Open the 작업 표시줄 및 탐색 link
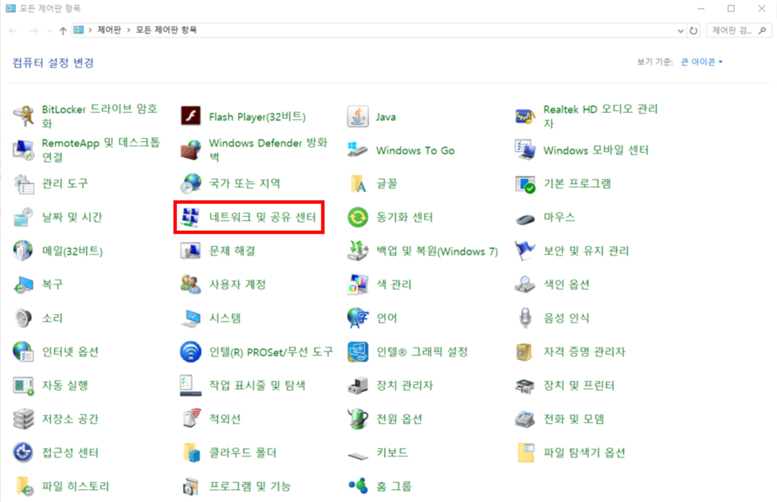The image size is (777, 502). (257, 385)
